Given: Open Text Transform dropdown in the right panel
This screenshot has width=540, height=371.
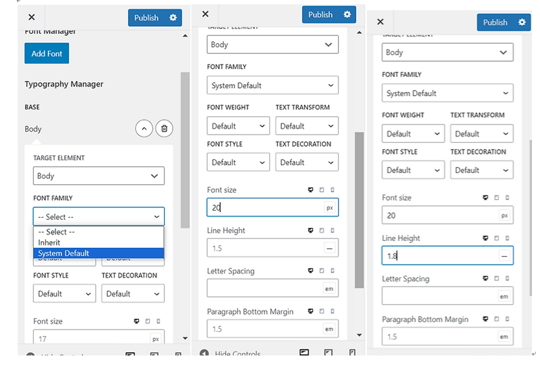Looking at the screenshot, I should point(481,134).
